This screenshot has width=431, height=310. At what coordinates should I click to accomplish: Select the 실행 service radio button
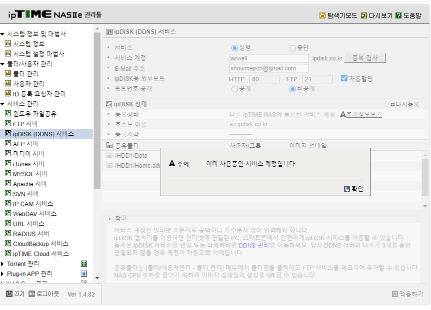[x=234, y=48]
